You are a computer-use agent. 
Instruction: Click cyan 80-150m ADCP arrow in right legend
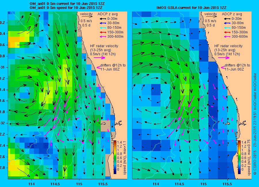click(x=227, y=28)
